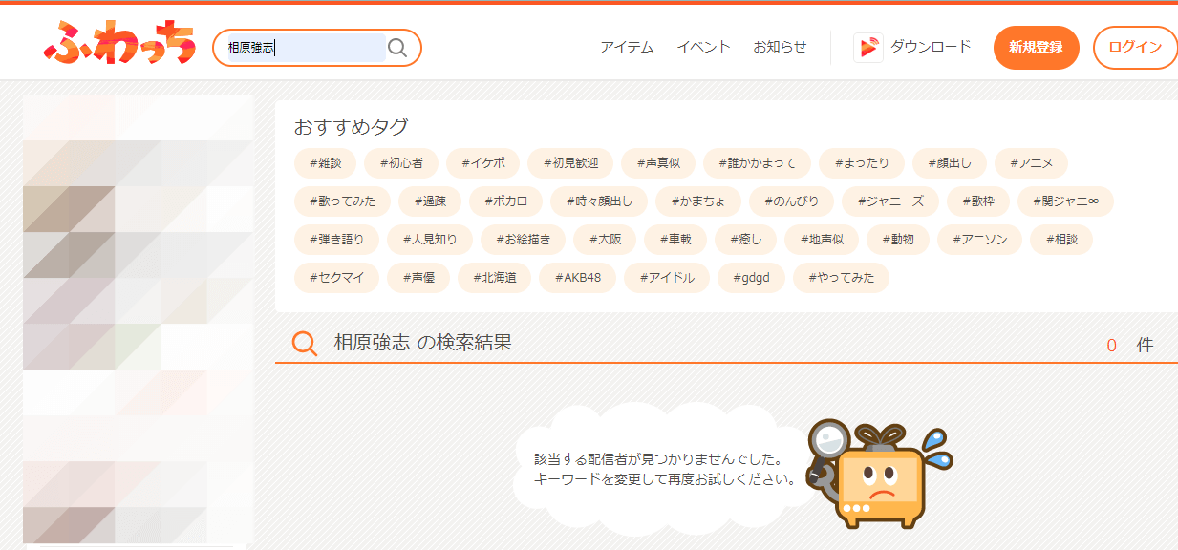Select the #アイドル tag

(x=667, y=278)
